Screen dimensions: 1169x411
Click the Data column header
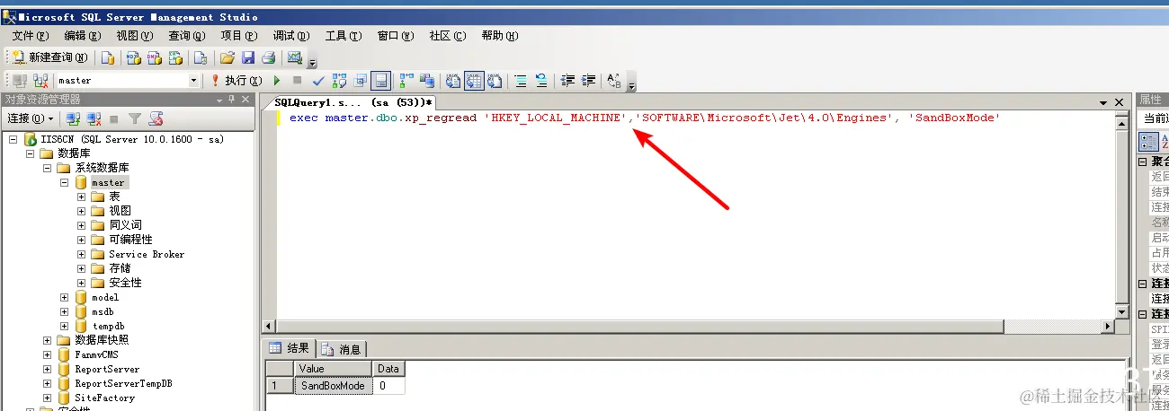click(388, 369)
